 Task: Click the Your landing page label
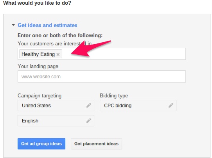tap(38, 66)
